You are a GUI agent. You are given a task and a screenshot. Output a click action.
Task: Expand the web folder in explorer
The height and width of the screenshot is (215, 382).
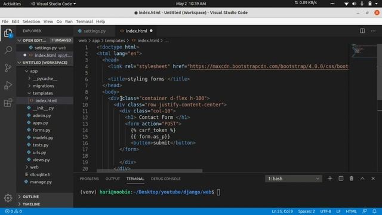click(x=45, y=167)
